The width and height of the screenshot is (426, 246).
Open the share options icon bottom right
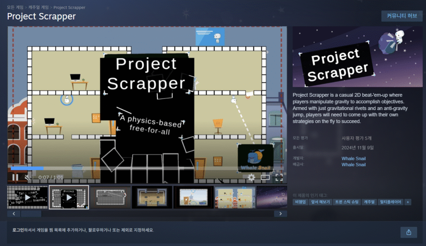[409, 232]
